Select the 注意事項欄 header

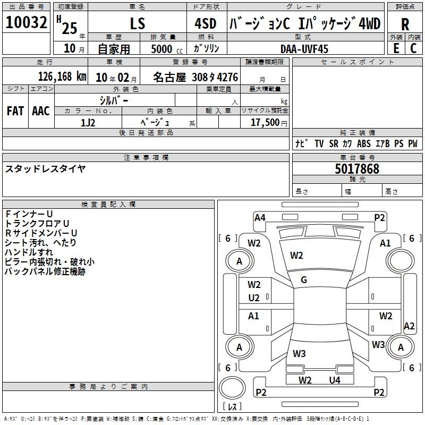[x=146, y=157]
